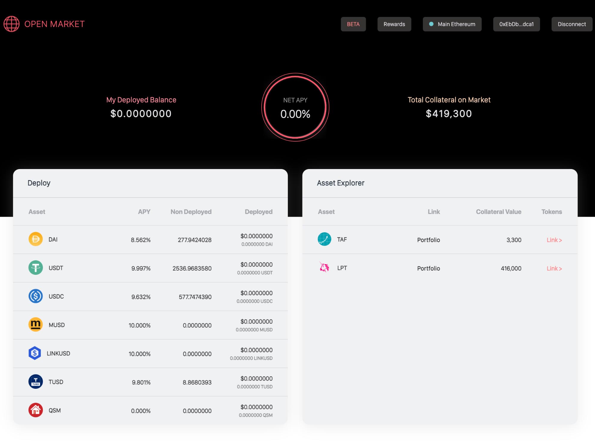Viewport: 595px width, 446px height.
Task: Click the Collateral Value column header
Action: 498,212
